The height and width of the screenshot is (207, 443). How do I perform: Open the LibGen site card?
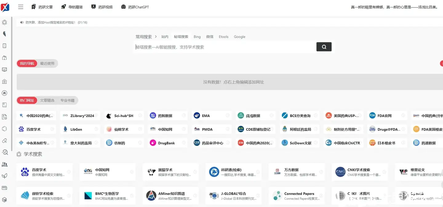tap(80, 129)
